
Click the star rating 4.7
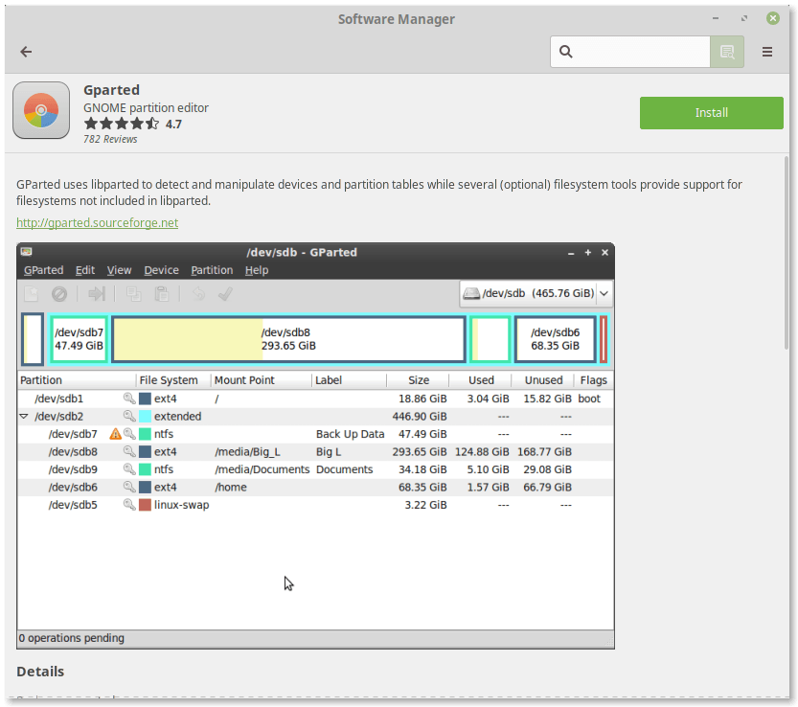tap(133, 124)
